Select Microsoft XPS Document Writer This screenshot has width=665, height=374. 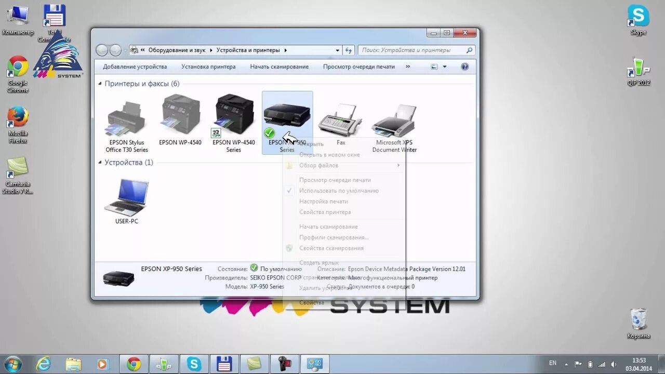pos(394,127)
